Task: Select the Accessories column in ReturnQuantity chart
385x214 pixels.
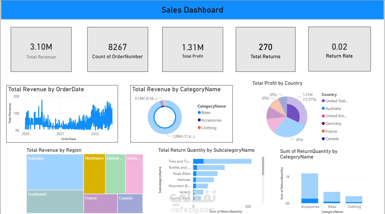Action: [310, 188]
